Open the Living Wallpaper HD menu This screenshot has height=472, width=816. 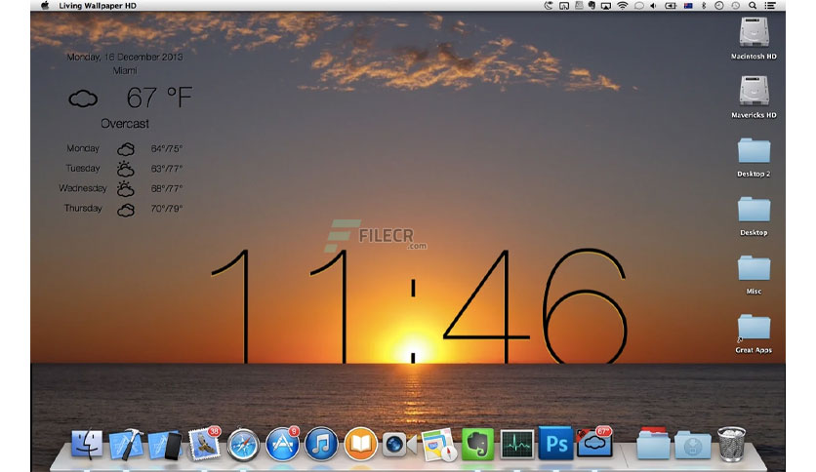click(98, 6)
